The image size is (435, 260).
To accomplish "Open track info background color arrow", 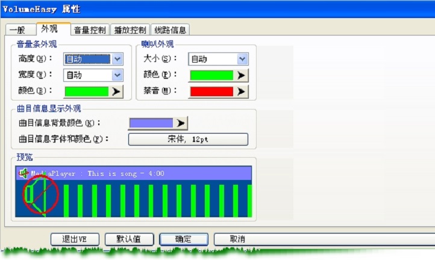I will coord(180,123).
